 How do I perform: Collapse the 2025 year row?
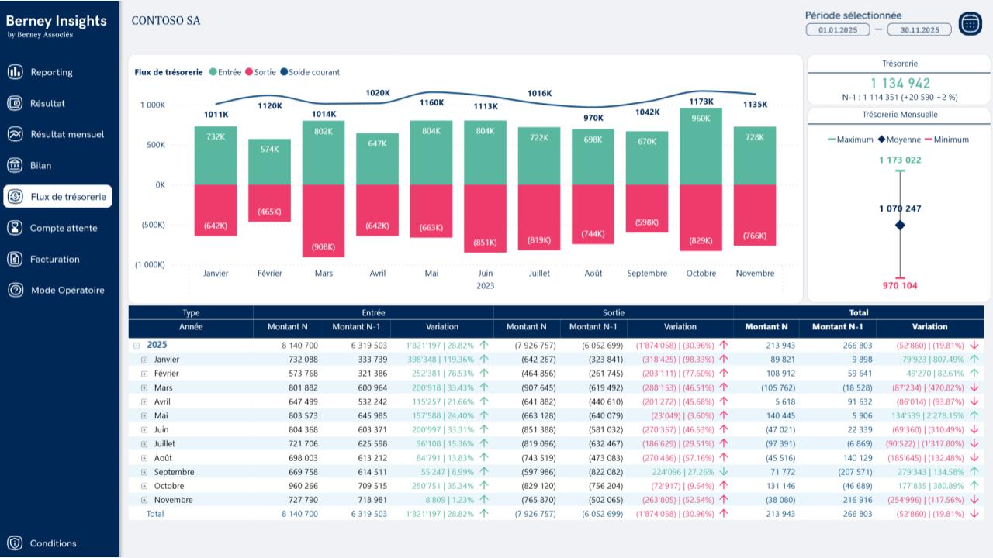tap(136, 346)
